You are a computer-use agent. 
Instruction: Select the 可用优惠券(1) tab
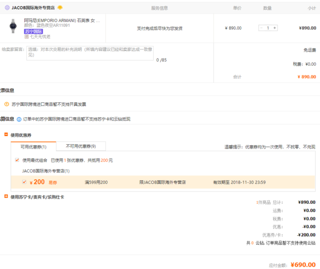point(33,147)
